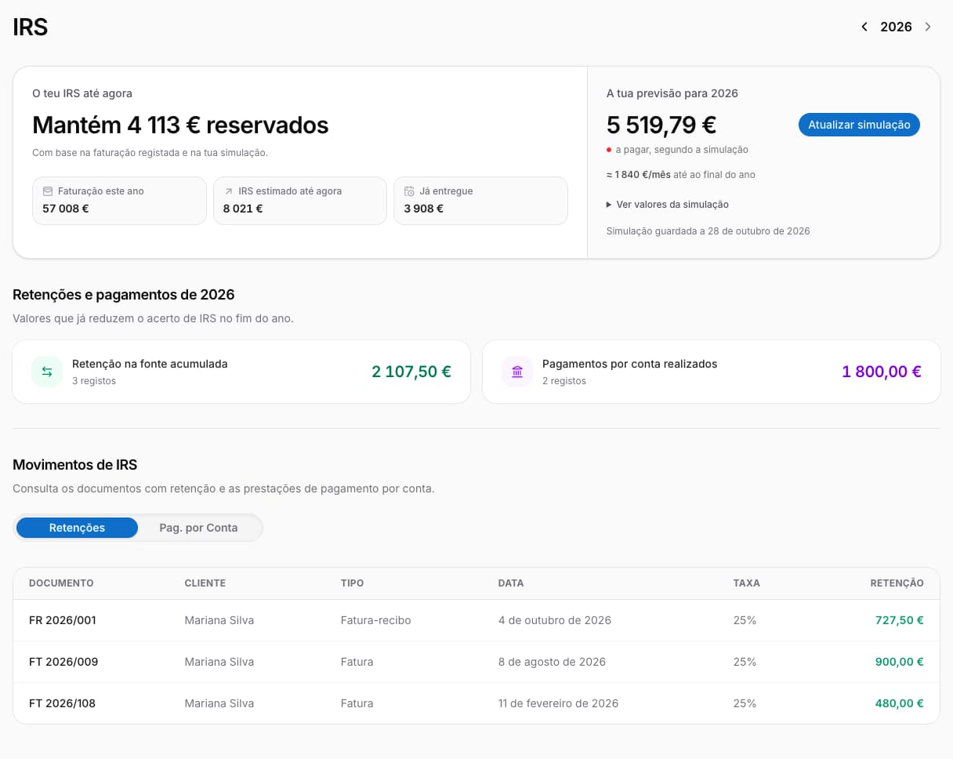
Task: Click the Mantém 4 113 € reservados heading
Action: click(180, 125)
